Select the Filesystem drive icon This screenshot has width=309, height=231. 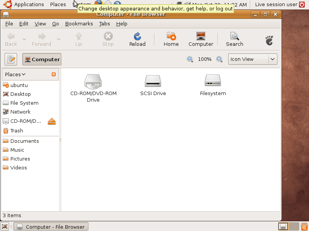tap(213, 80)
